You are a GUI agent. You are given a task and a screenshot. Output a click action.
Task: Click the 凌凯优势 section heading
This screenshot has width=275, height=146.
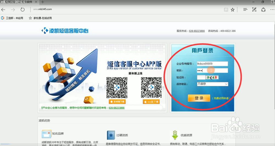coord(44,121)
